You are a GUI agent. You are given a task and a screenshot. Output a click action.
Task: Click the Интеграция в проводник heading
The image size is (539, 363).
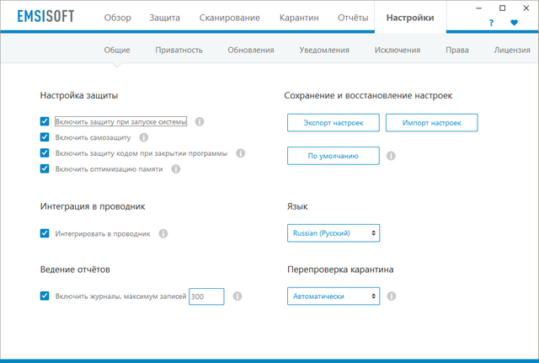tap(93, 206)
